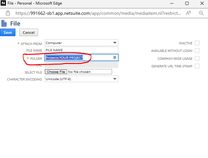The height and width of the screenshot is (158, 208).
Task: Select the URL in the address bar
Action: 99,13
